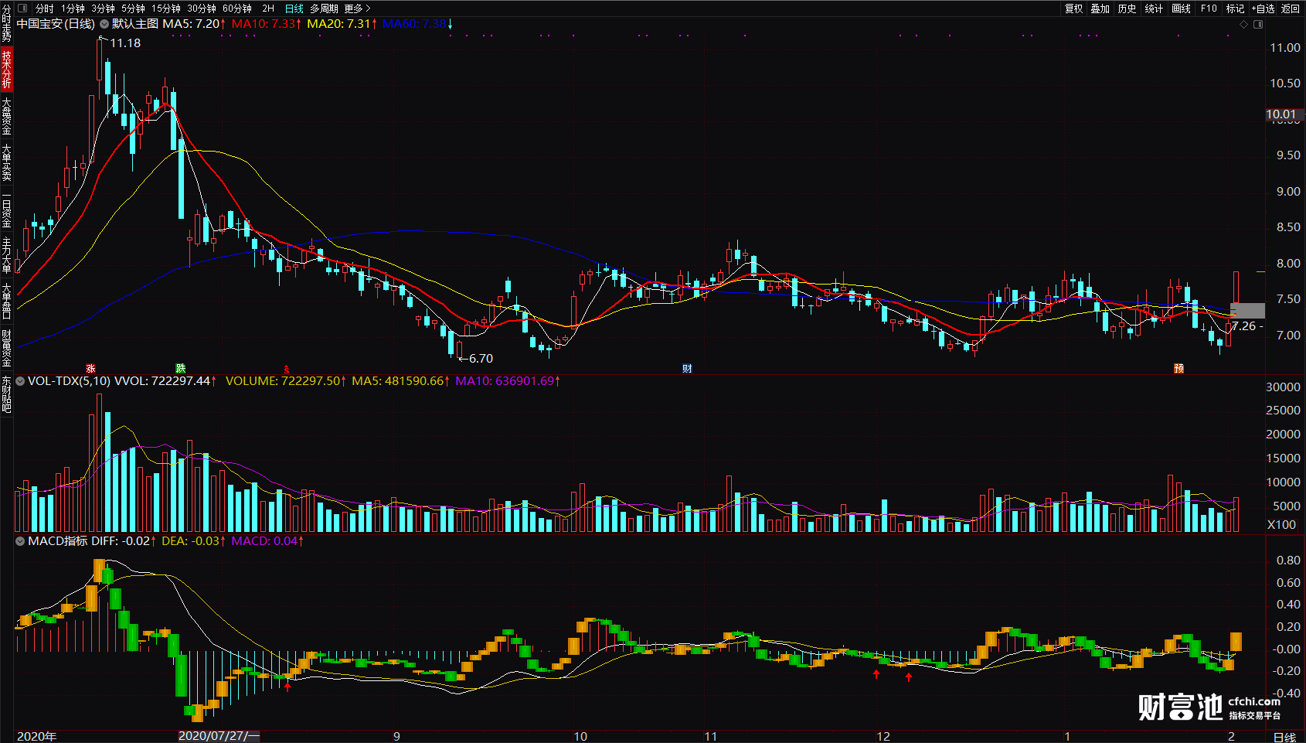
Task: Open the 分时走势 sidebar tab
Action: point(6,23)
